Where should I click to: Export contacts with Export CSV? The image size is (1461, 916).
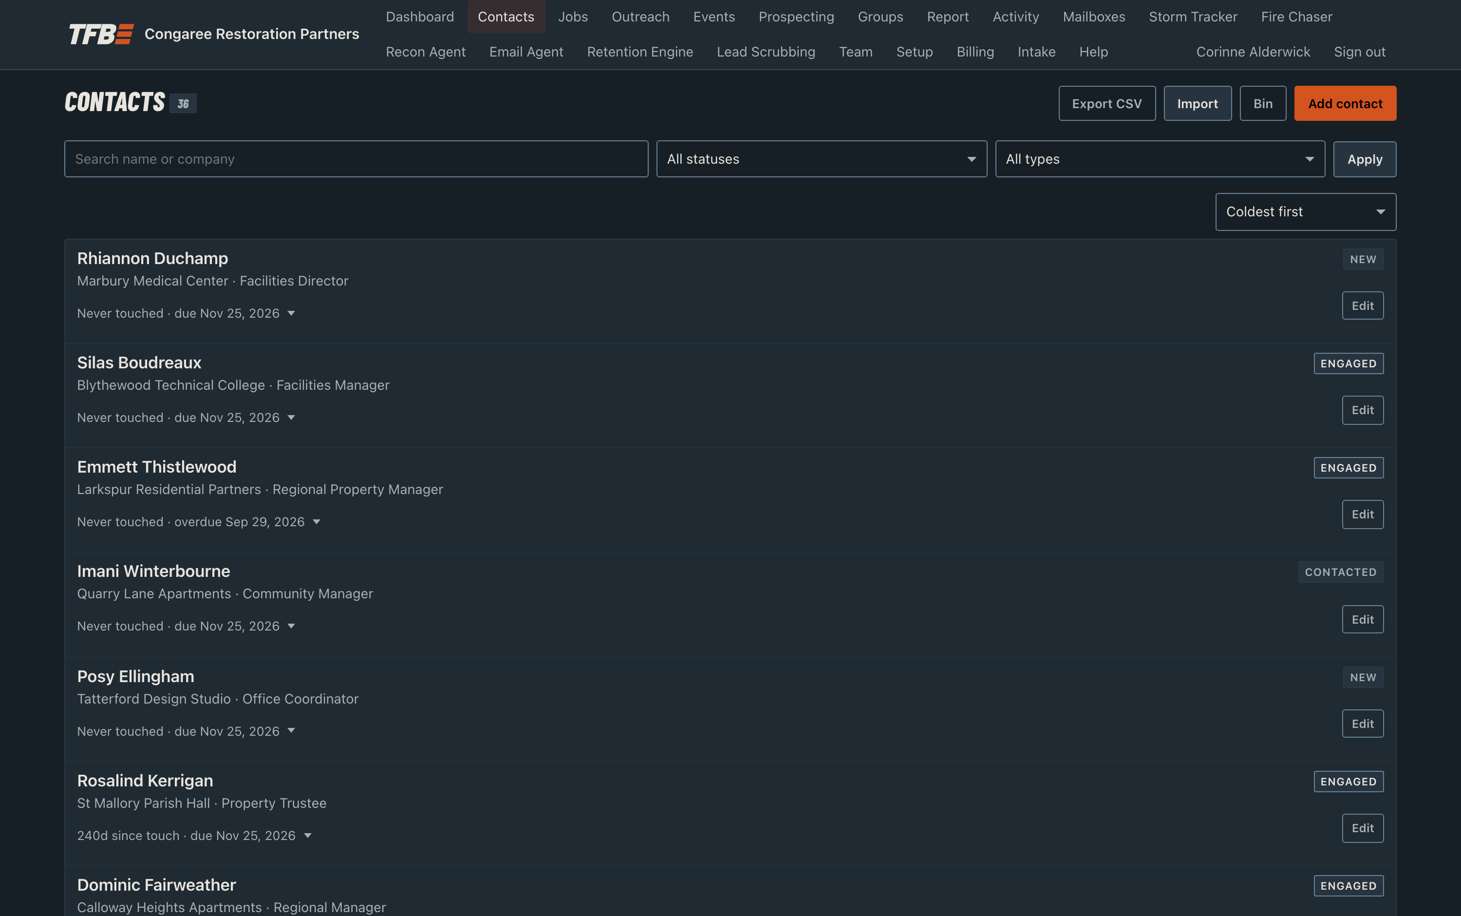(x=1106, y=104)
